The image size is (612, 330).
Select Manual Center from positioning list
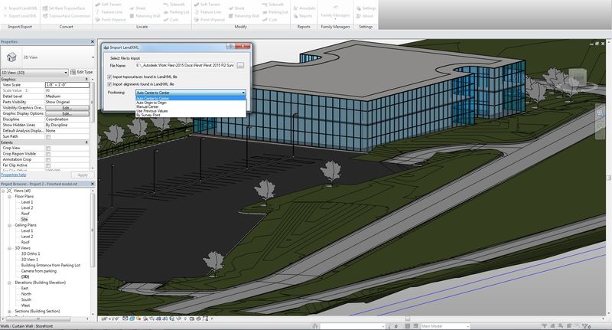point(149,107)
